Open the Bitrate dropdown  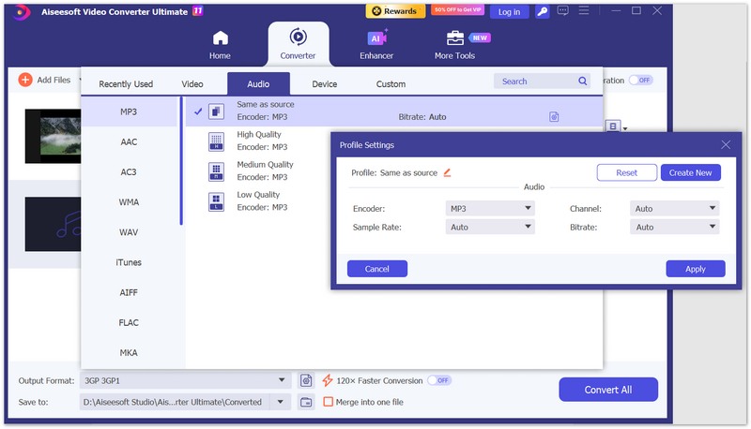[674, 227]
